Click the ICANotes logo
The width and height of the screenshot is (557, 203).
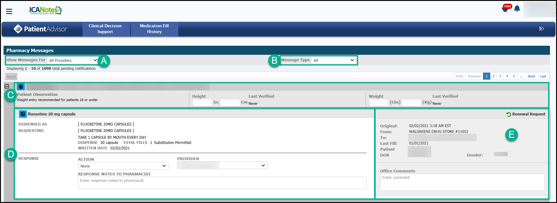[46, 10]
